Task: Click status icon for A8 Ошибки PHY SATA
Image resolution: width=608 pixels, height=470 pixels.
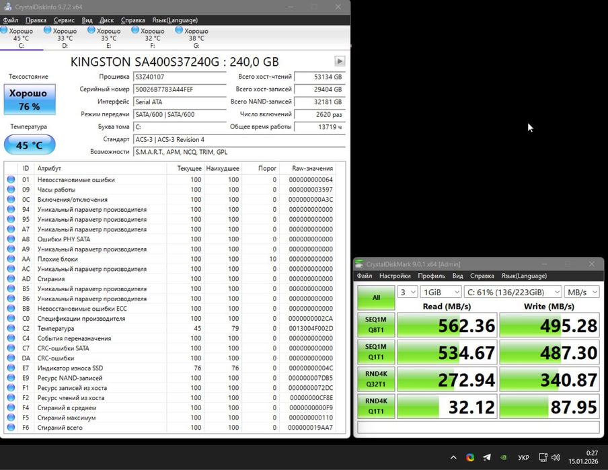Action: [11, 239]
